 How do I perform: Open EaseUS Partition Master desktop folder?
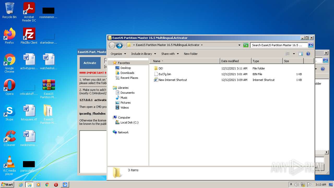pos(49,114)
